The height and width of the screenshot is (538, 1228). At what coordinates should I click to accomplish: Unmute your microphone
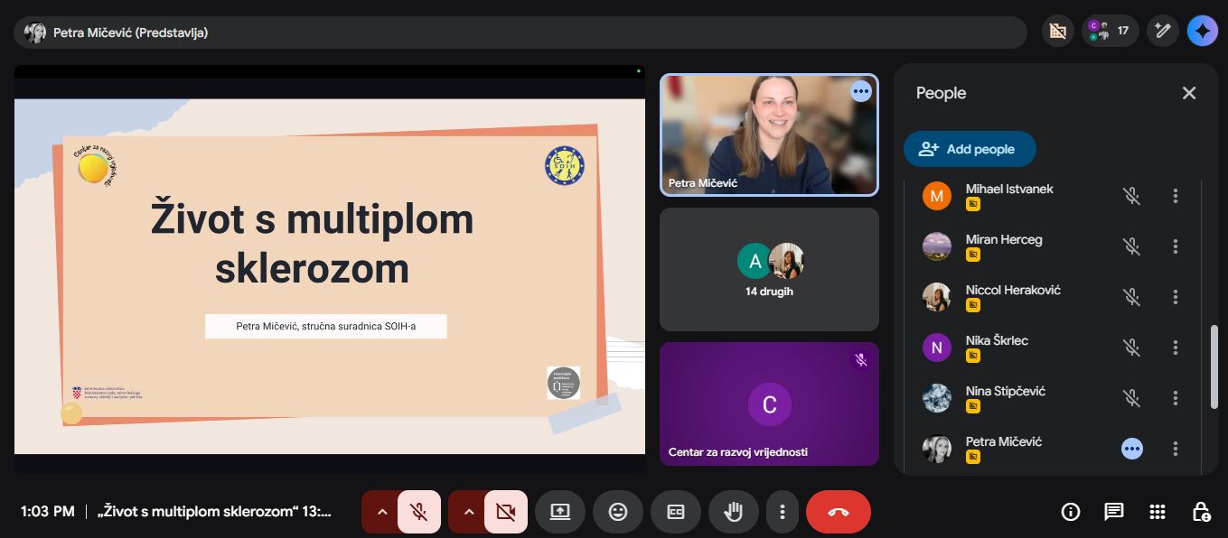point(418,512)
